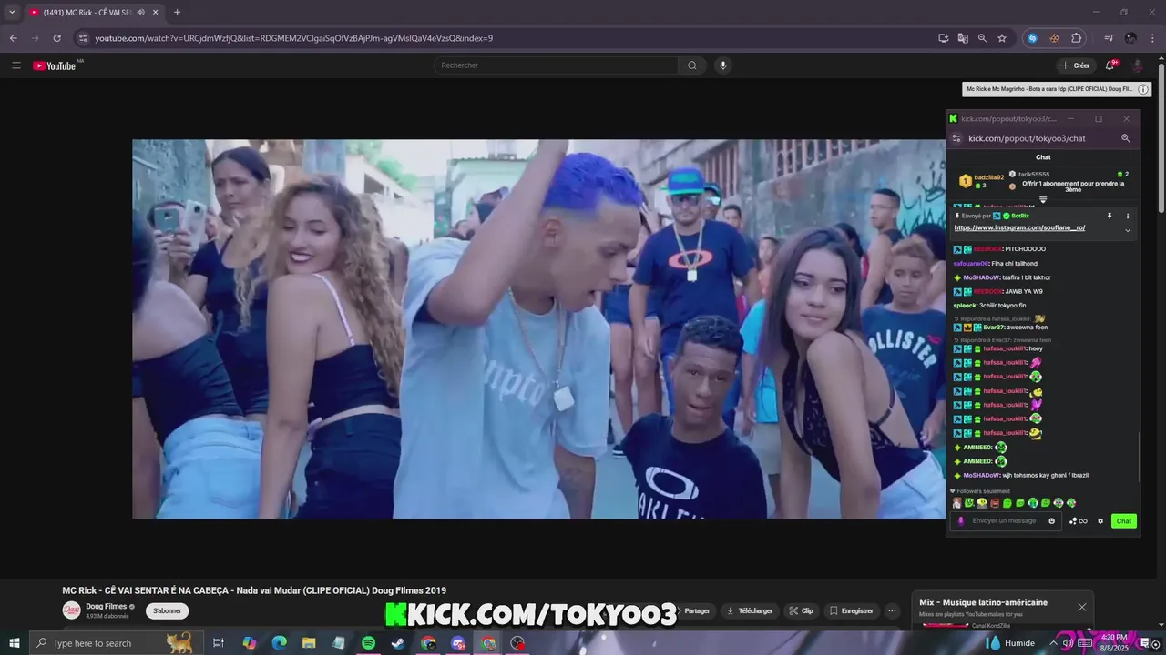Open Steam from the taskbar
Image resolution: width=1166 pixels, height=655 pixels.
398,643
